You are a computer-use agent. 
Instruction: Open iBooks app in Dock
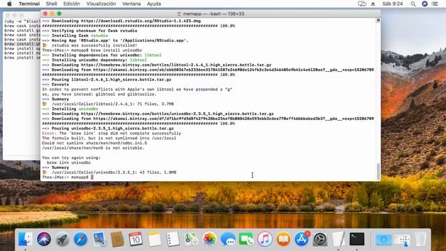pyautogui.click(x=283, y=238)
